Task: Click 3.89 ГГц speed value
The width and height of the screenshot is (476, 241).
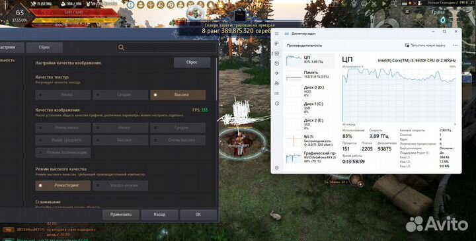Action: pyautogui.click(x=379, y=136)
